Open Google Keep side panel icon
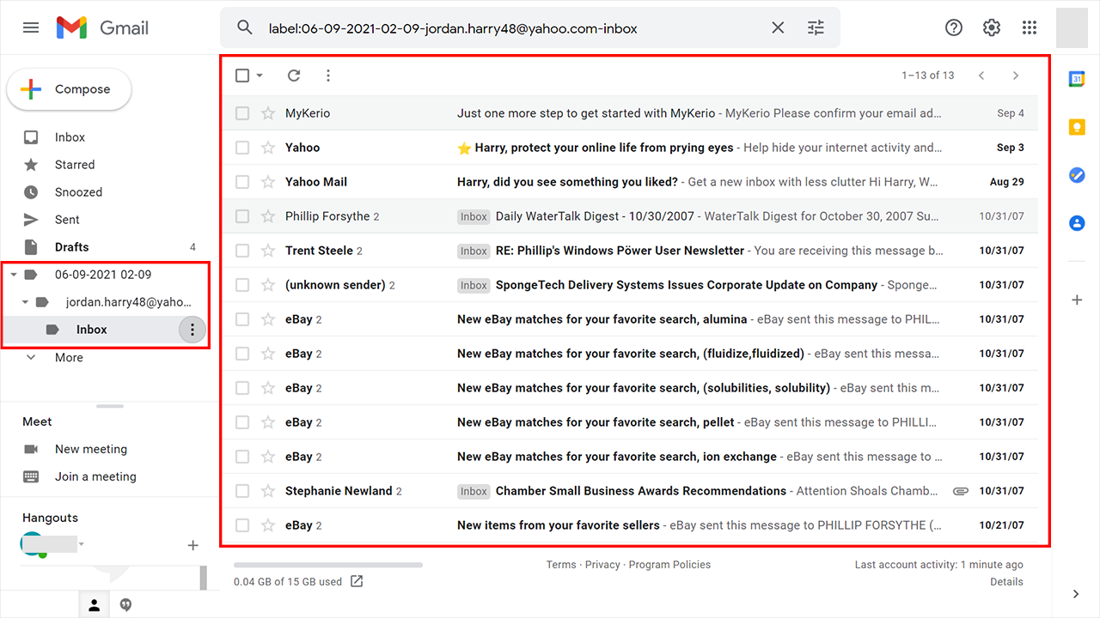The width and height of the screenshot is (1100, 618). click(1077, 127)
